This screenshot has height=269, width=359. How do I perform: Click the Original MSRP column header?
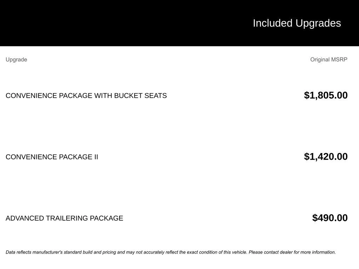[328, 60]
